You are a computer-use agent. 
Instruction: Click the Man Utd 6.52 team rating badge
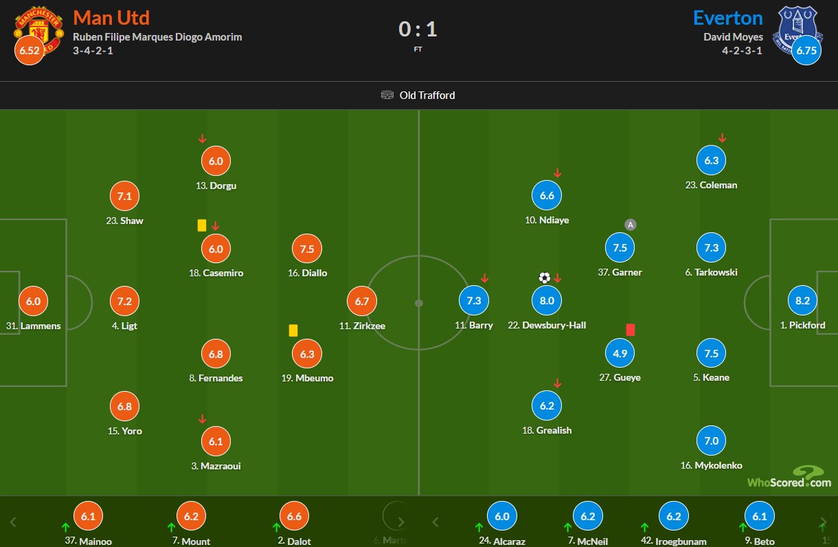click(x=30, y=51)
